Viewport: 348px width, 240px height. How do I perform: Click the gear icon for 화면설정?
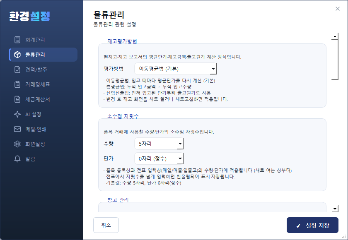(17, 144)
